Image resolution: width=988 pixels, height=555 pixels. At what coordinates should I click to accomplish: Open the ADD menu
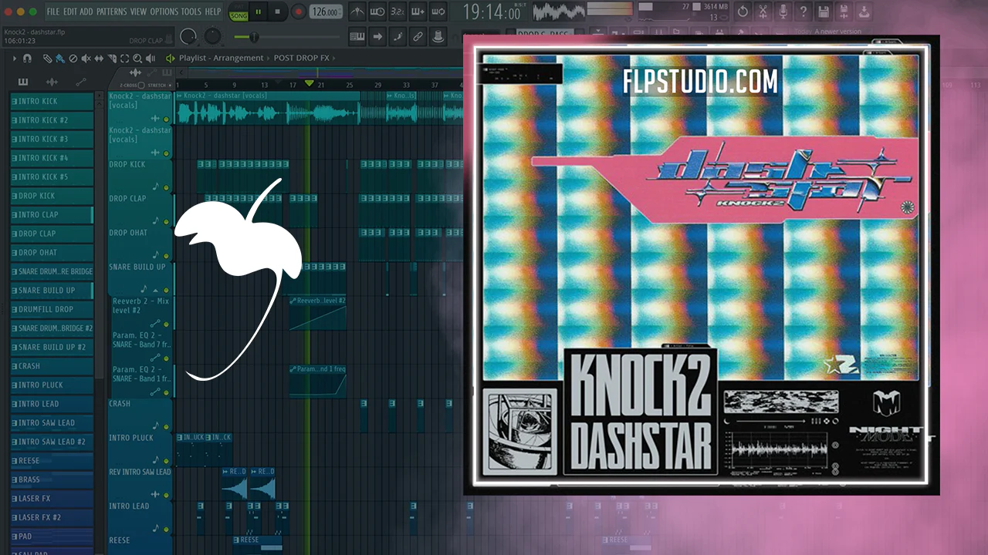coord(86,12)
